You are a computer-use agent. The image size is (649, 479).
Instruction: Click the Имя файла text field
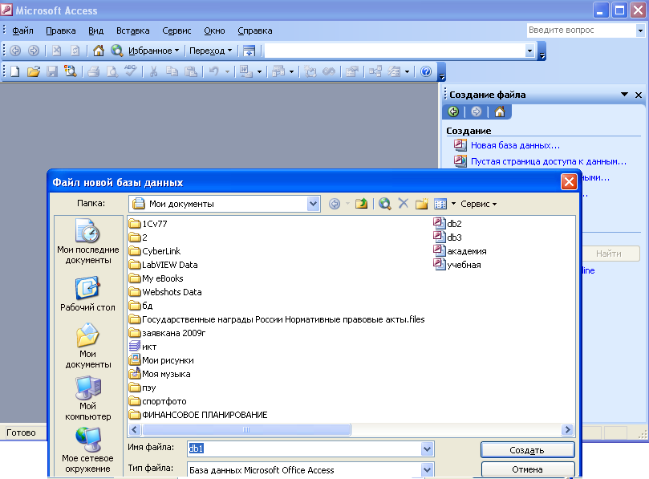[304, 449]
